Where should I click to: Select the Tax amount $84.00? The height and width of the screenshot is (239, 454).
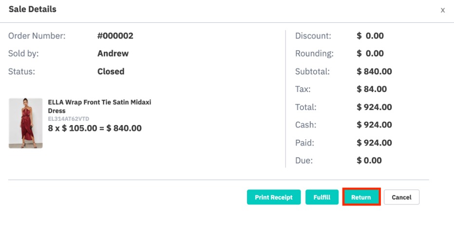pyautogui.click(x=372, y=89)
